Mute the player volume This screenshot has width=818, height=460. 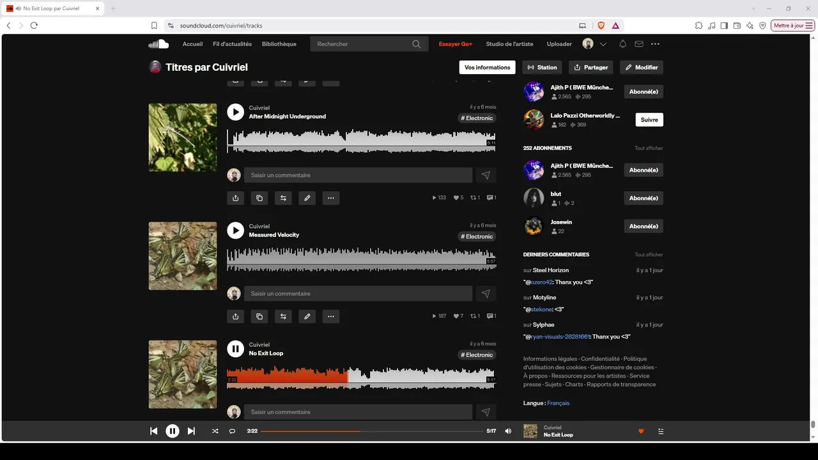pyautogui.click(x=508, y=431)
